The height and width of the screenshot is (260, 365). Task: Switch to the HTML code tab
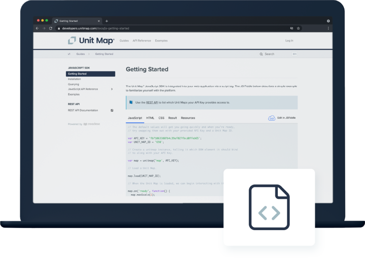coord(150,118)
